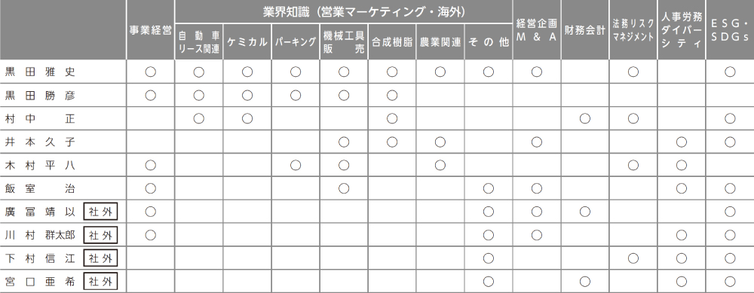The image size is (754, 293).
Task: Click the 財務会計 column header
Action: tap(585, 30)
